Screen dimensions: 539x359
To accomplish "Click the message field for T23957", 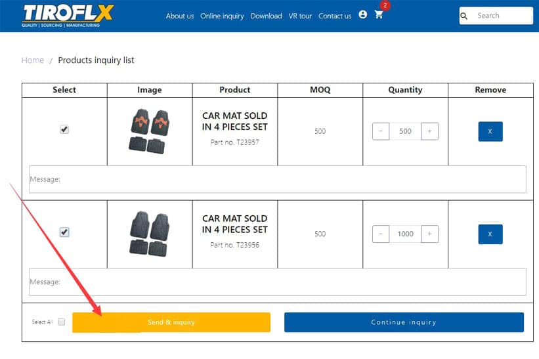I will (x=277, y=179).
